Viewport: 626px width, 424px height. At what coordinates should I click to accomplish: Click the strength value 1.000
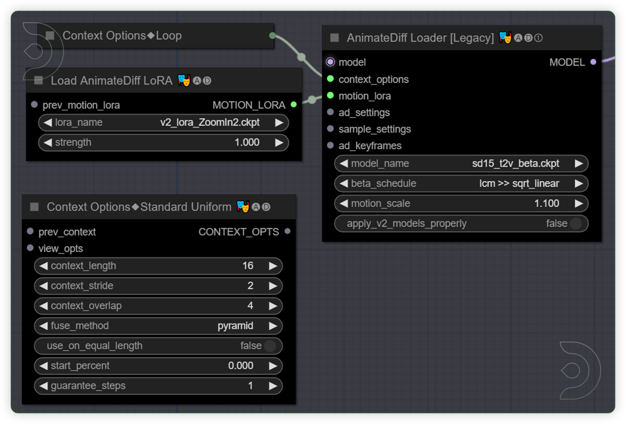(x=247, y=143)
